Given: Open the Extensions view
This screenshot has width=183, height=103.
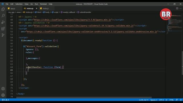Looking at the screenshot, I should point(3,29).
